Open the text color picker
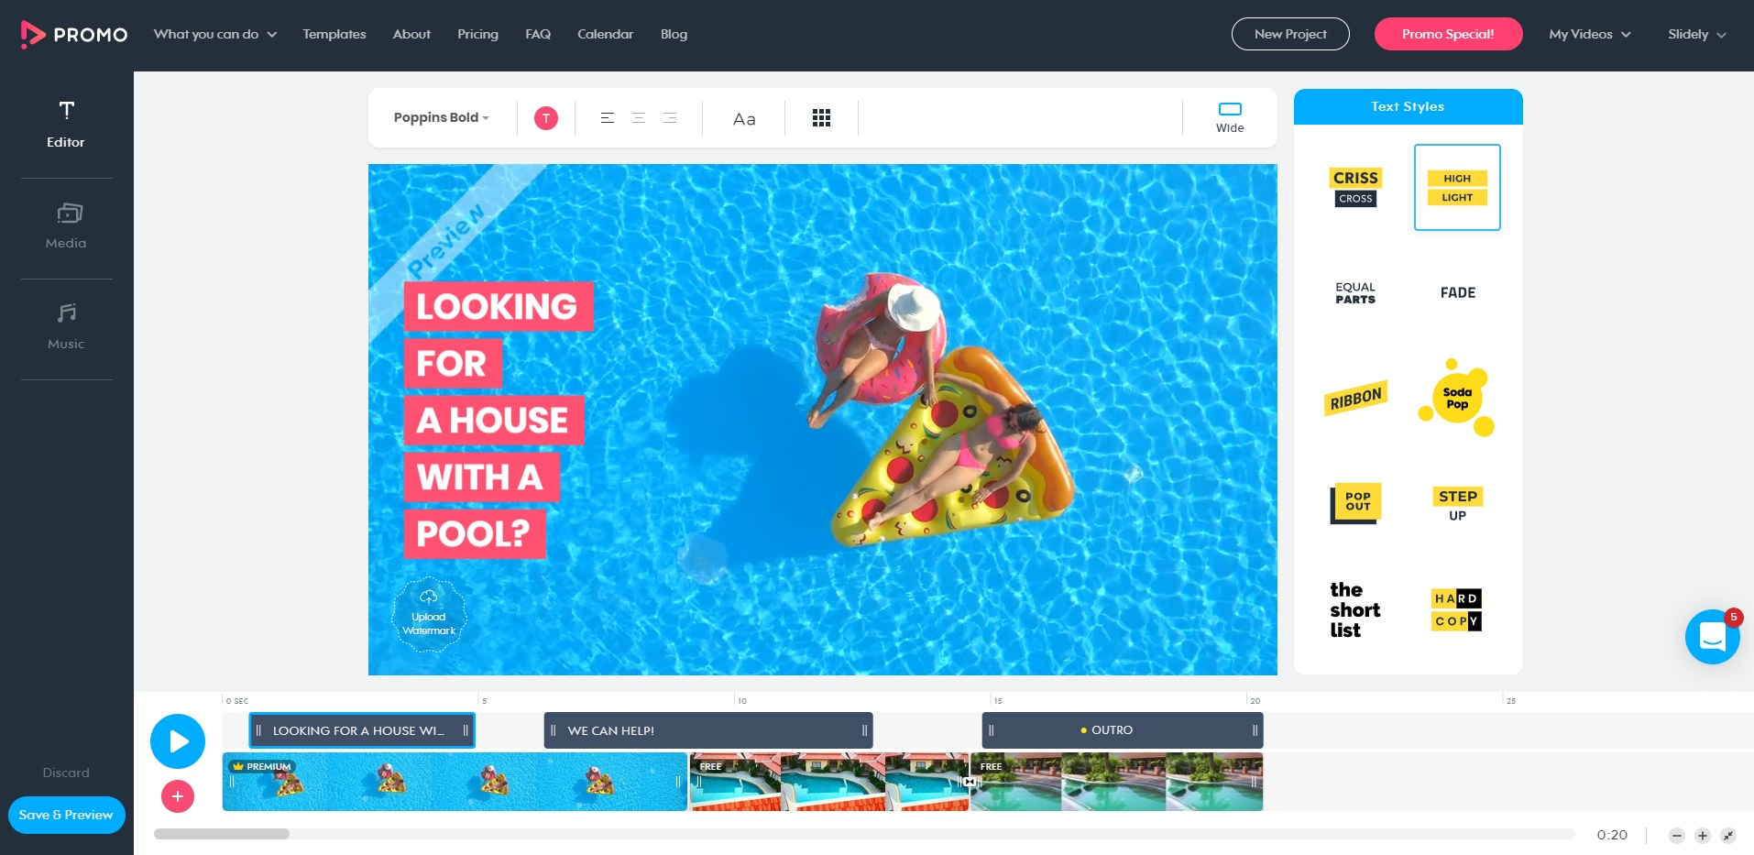Image resolution: width=1754 pixels, height=855 pixels. pyautogui.click(x=545, y=117)
